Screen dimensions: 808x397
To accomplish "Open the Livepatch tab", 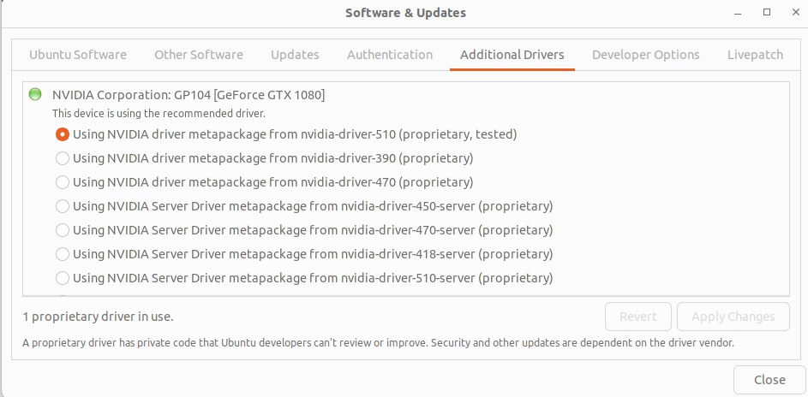I will click(x=756, y=55).
